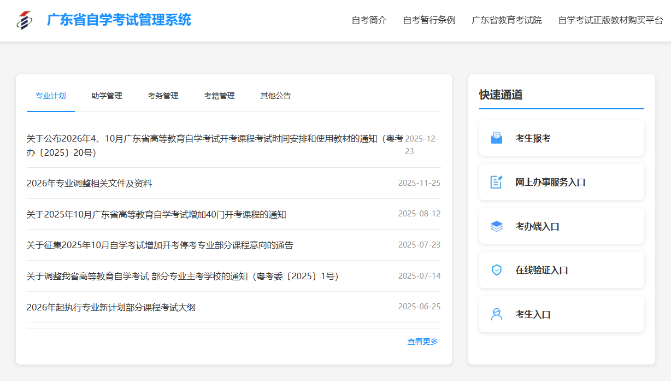Click the envelope icon beside 考生报考
The width and height of the screenshot is (671, 382).
coord(496,138)
